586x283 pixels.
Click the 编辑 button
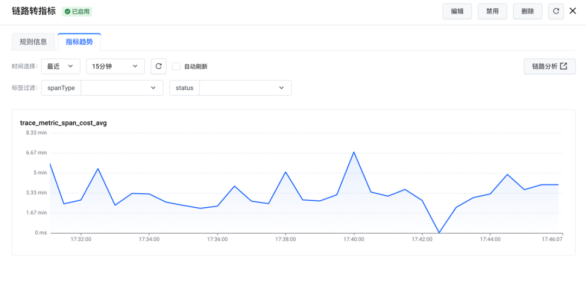(457, 11)
